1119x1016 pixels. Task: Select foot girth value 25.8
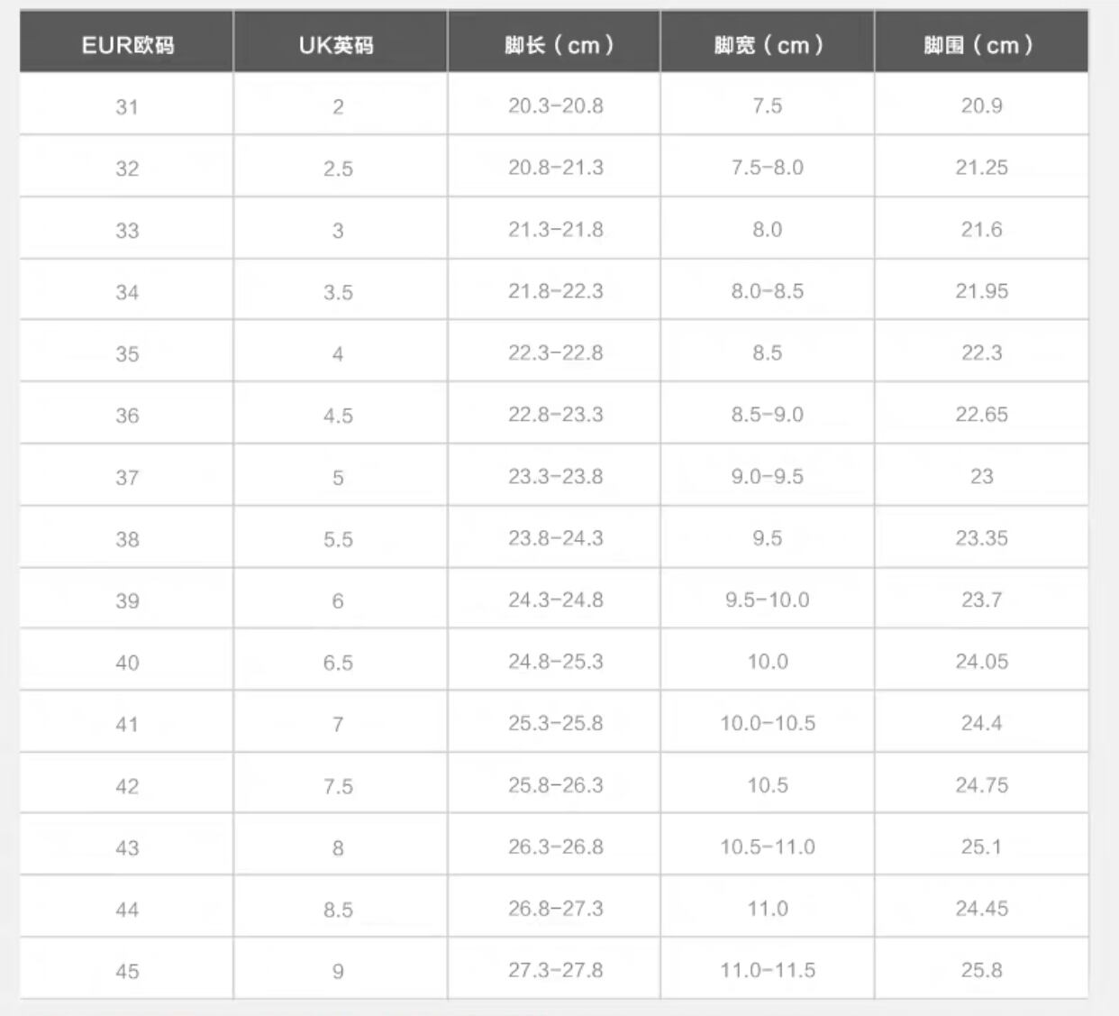(x=982, y=970)
